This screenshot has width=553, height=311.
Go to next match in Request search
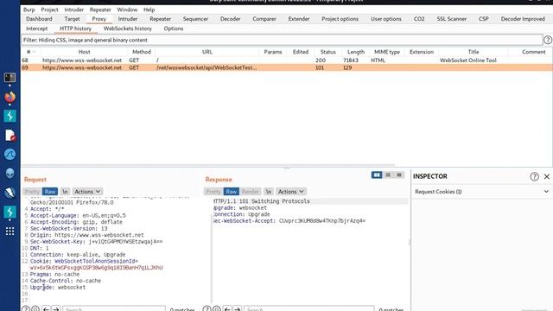(x=55, y=309)
